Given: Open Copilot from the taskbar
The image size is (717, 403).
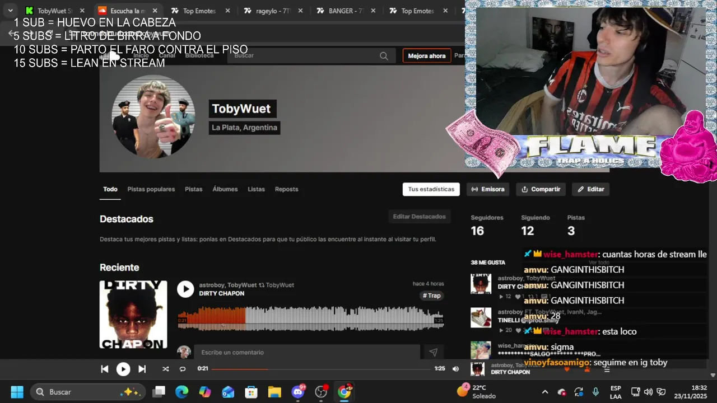Looking at the screenshot, I should tap(205, 392).
